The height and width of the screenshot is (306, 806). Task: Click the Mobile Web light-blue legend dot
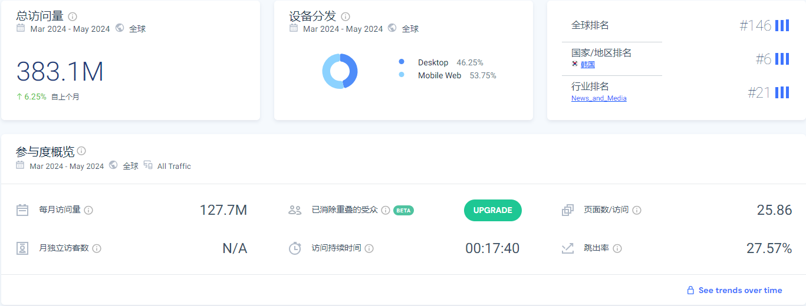[x=402, y=75]
